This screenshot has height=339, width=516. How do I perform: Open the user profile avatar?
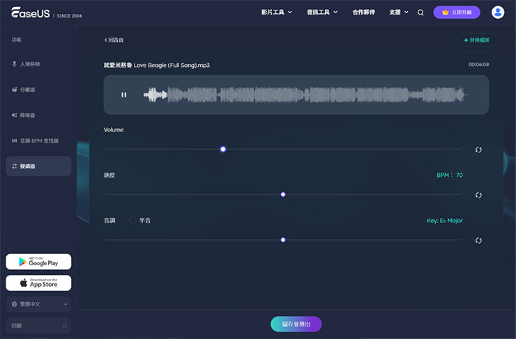498,13
